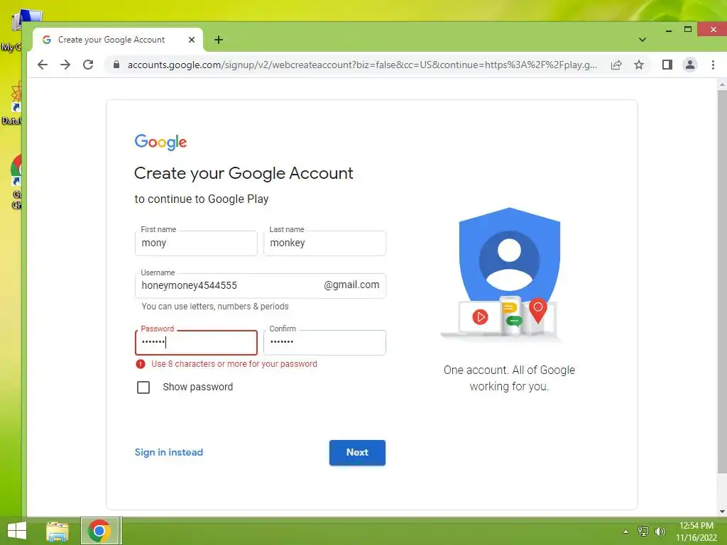Close the Create your Google Account tab
This screenshot has width=727, height=545.
coord(192,40)
